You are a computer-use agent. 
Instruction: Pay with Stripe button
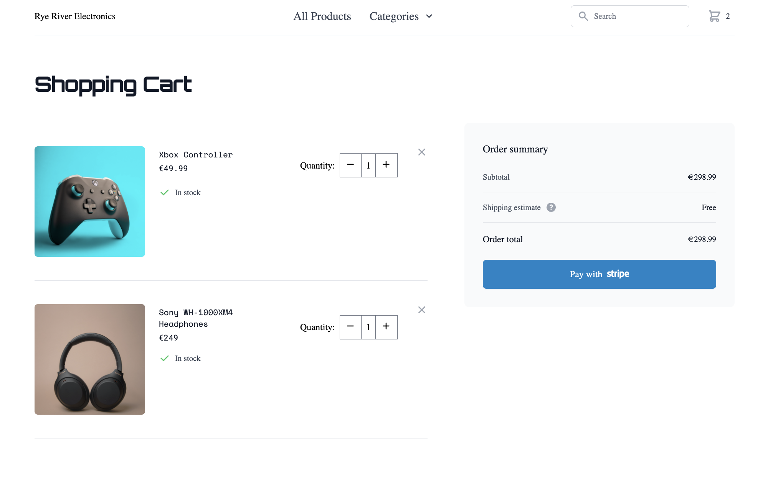tap(599, 274)
